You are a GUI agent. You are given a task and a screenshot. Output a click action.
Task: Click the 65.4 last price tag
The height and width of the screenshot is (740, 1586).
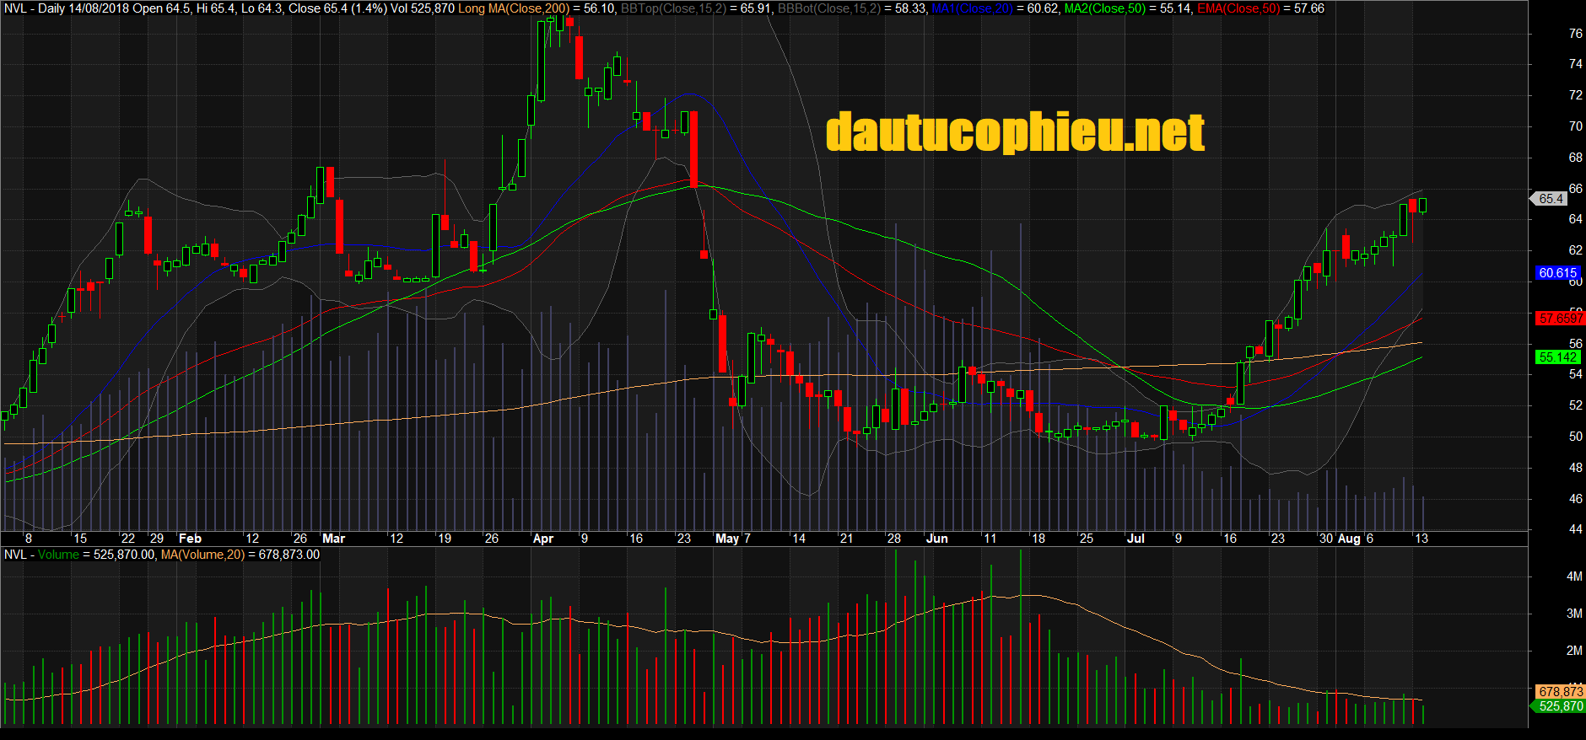coord(1551,199)
